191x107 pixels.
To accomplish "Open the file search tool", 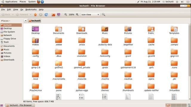I will [x=104, y=15].
